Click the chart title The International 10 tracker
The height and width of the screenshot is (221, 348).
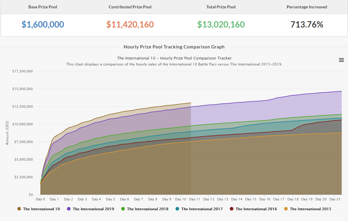[174, 58]
